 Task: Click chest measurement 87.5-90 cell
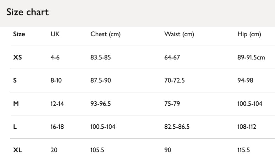click(101, 80)
